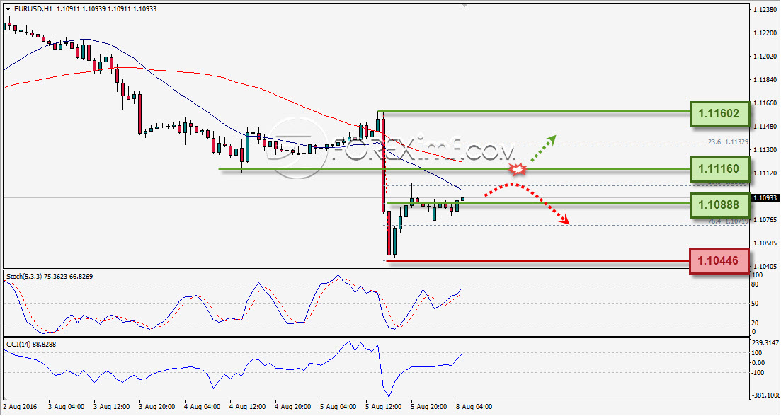Click the 80 level on Stochastic scale
The image size is (781, 416).
pos(755,284)
